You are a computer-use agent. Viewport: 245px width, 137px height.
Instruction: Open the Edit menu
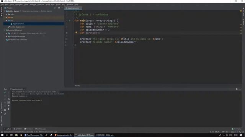click(x=7, y=5)
